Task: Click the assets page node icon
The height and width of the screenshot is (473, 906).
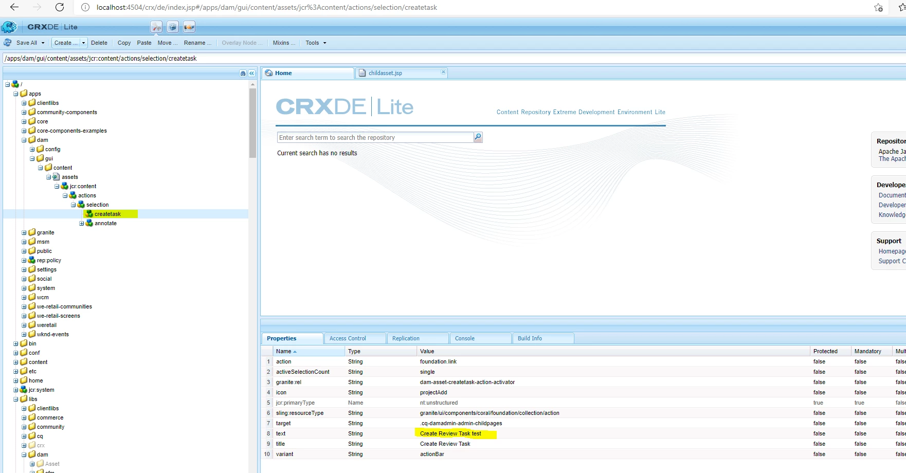Action: (x=57, y=177)
